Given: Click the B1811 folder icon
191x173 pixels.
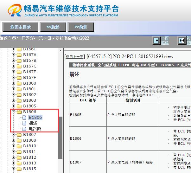Looking at the screenshot, I should pyautogui.click(x=19, y=152).
